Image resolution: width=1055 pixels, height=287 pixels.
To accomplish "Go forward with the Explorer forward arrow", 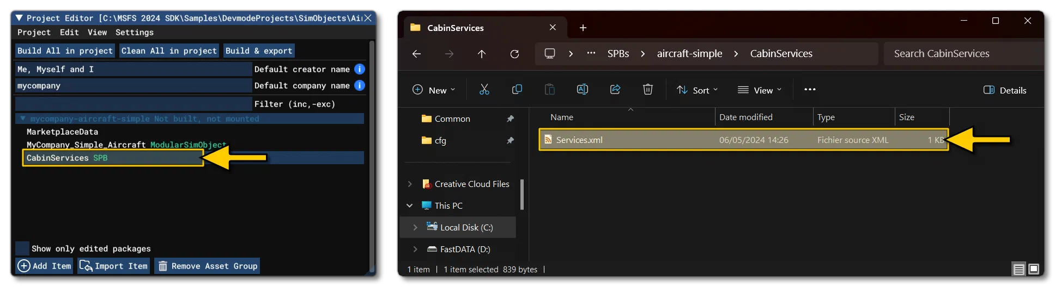I will pos(449,54).
